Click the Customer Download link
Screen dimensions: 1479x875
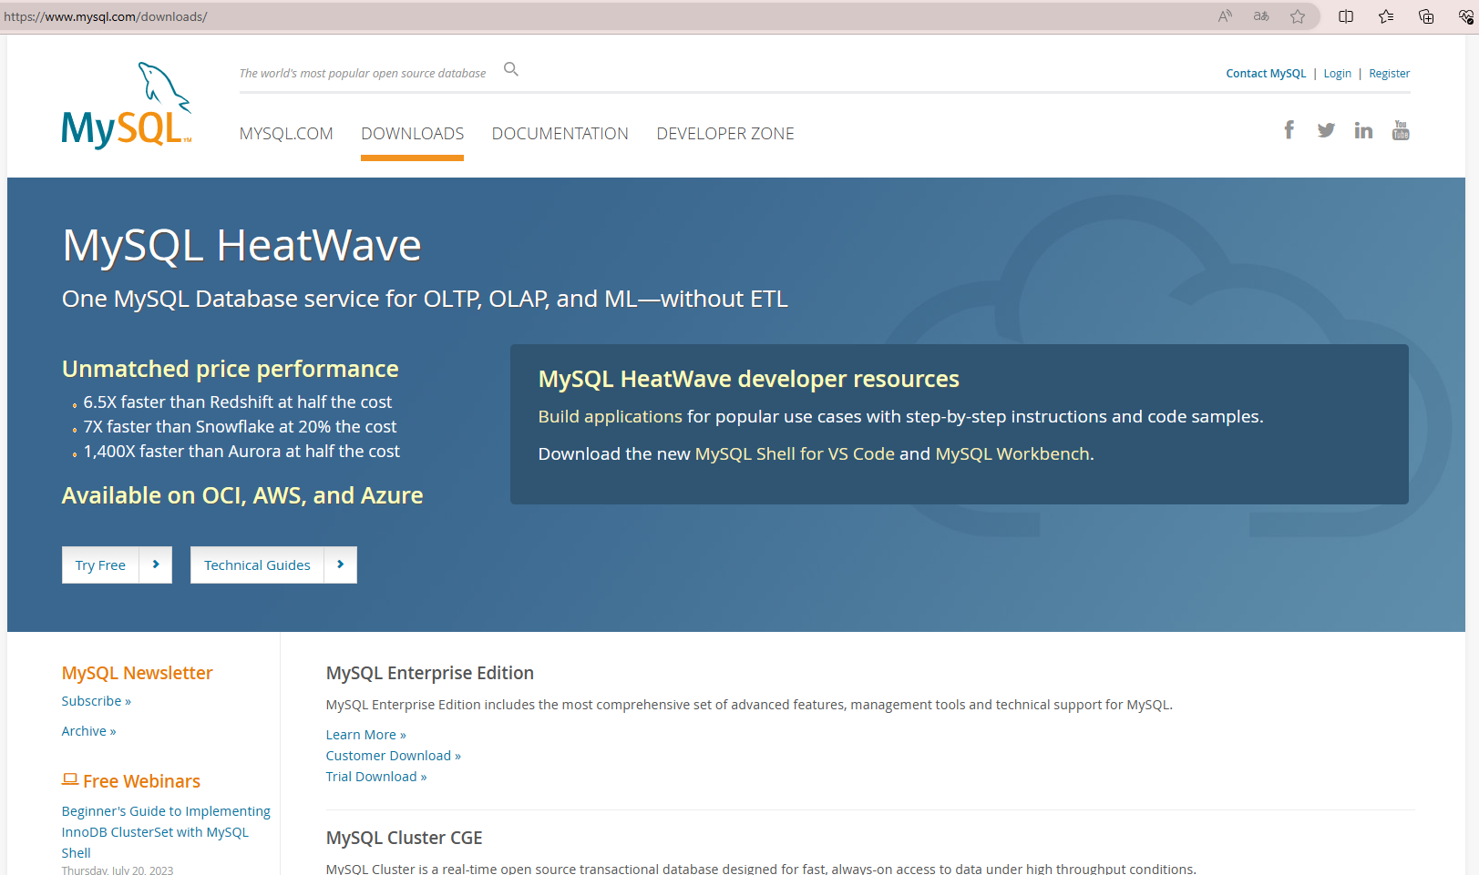394,756
